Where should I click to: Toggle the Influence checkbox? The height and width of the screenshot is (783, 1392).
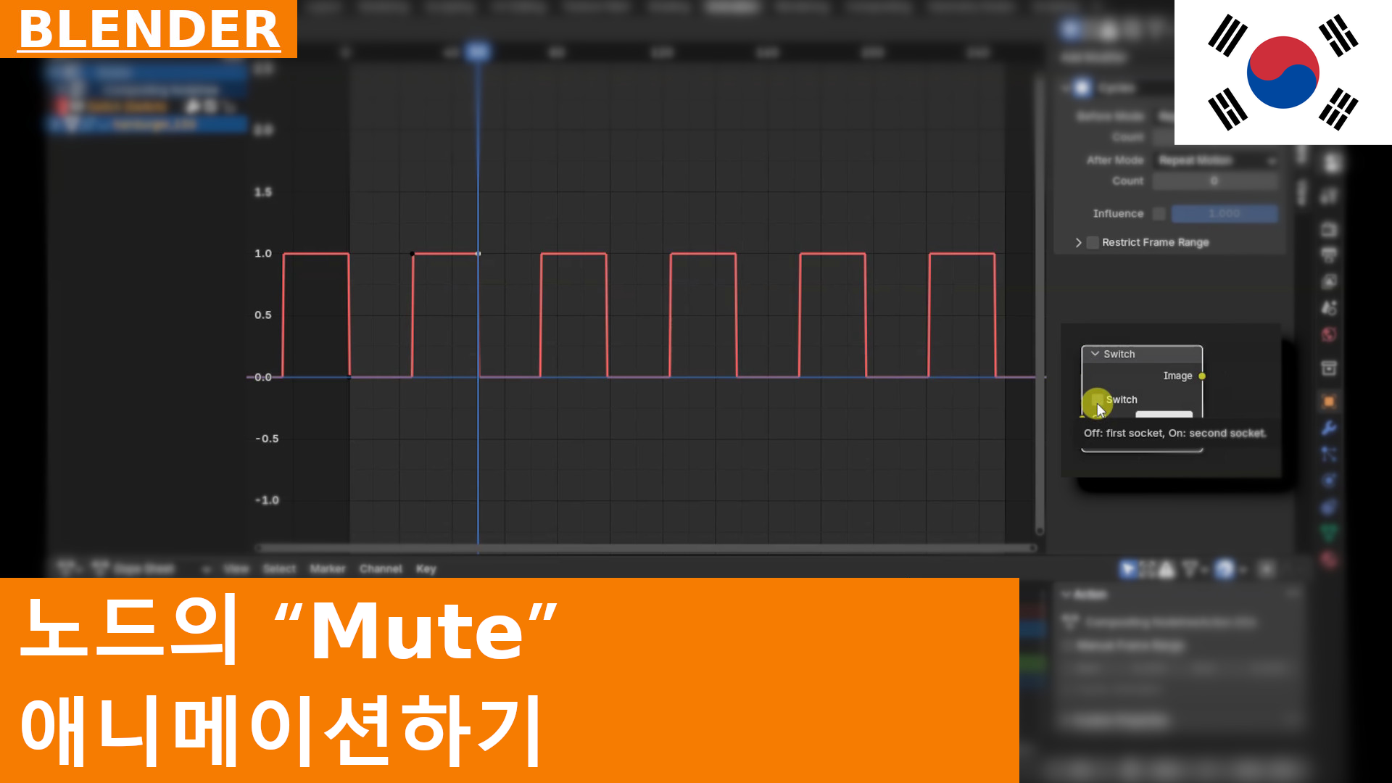(x=1159, y=214)
